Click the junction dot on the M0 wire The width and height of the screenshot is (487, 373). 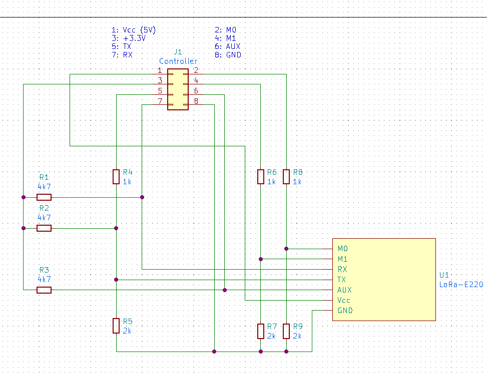(x=286, y=249)
